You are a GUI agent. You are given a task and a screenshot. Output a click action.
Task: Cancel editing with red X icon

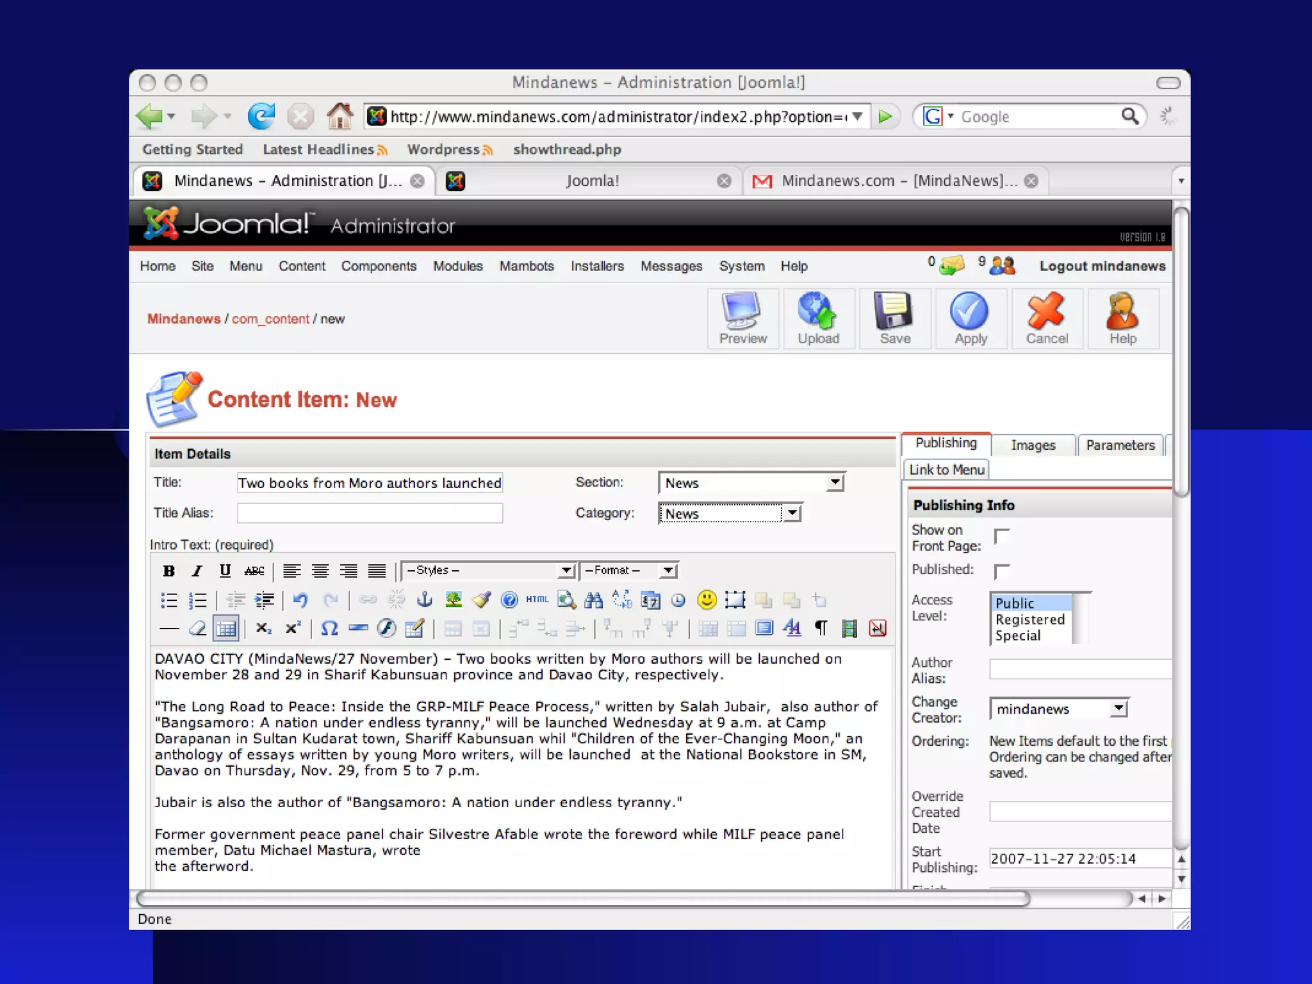pyautogui.click(x=1047, y=319)
